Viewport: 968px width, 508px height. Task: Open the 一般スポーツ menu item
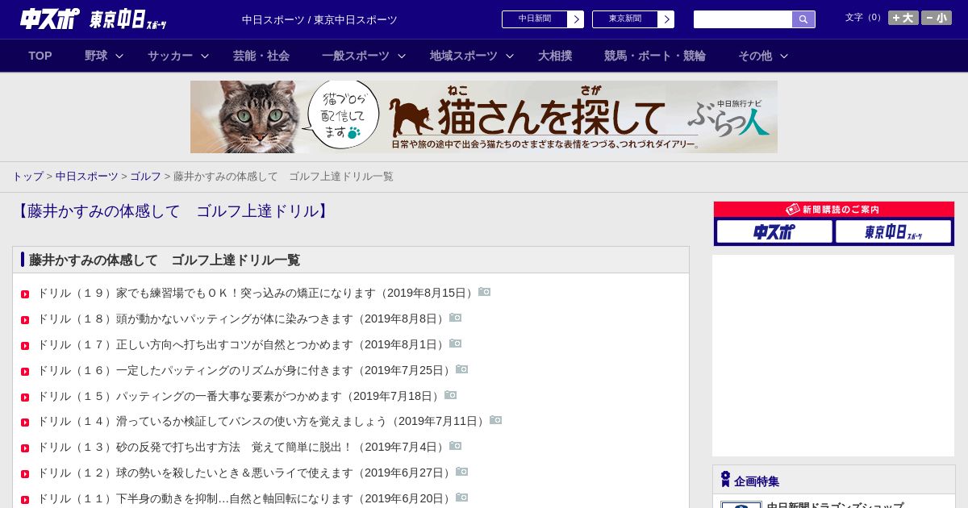tap(356, 56)
